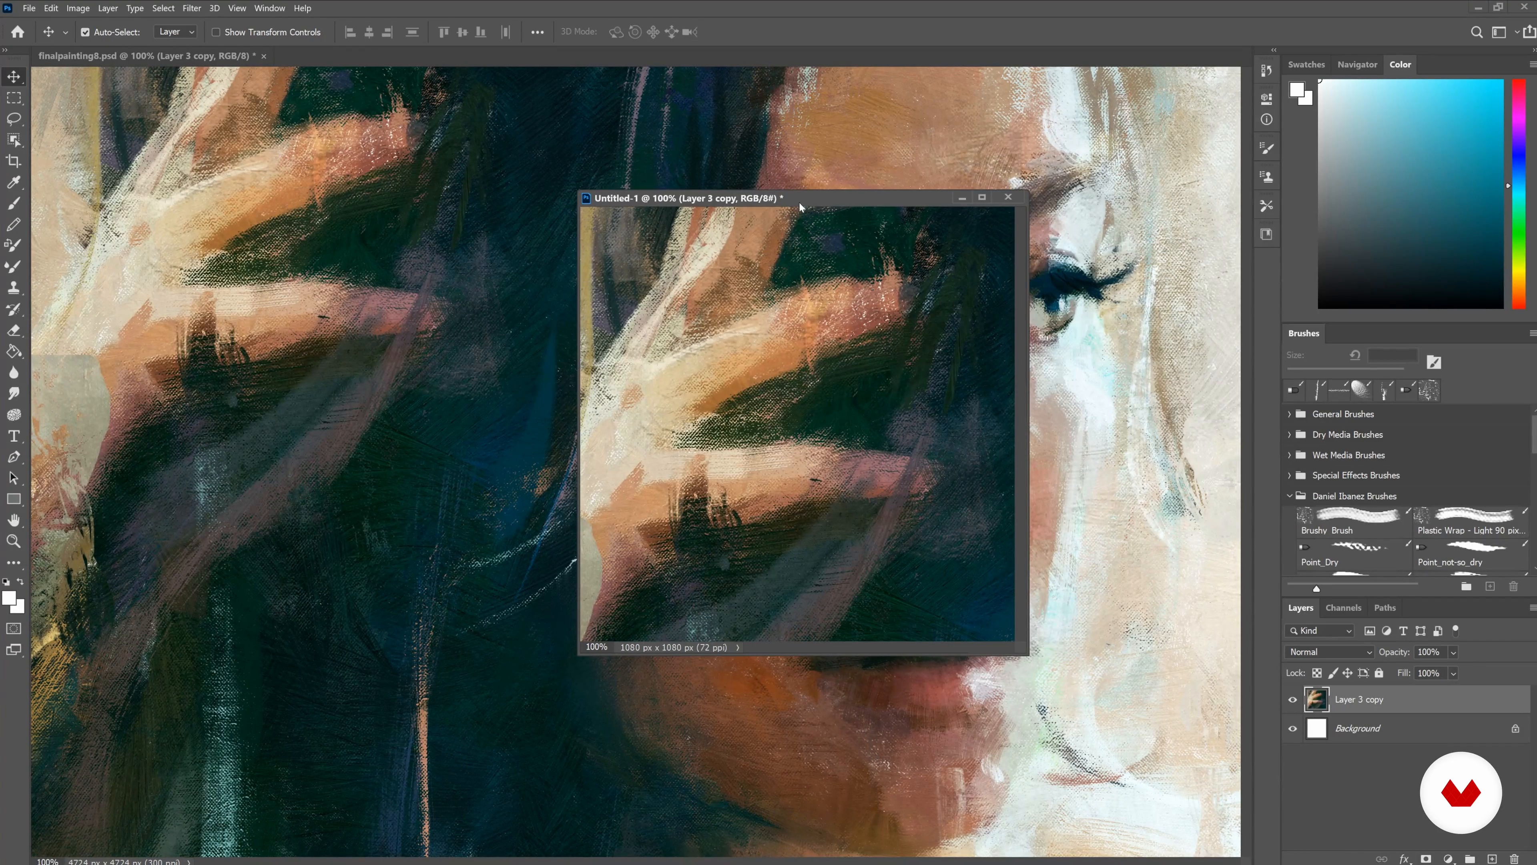This screenshot has height=865, width=1537.
Task: Click Delete layer trash icon
Action: (x=1514, y=859)
